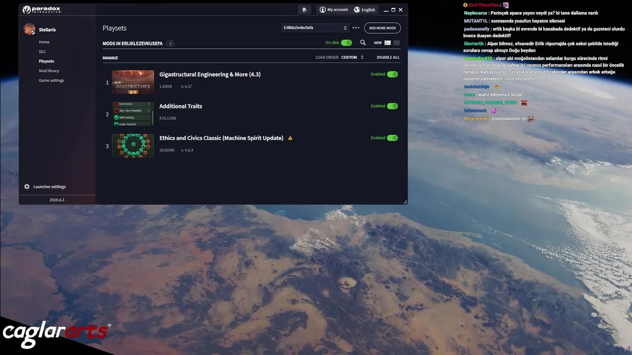Click username liberterlik in chat
The image size is (632, 355).
point(474,43)
